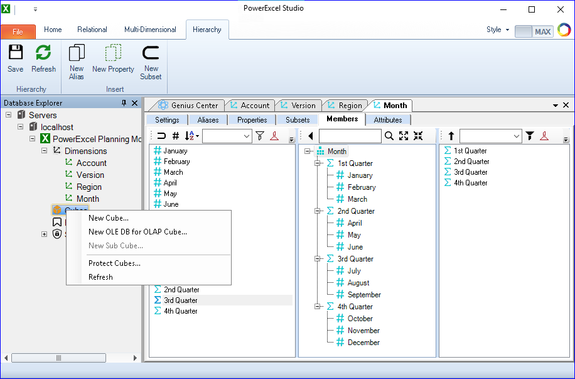The image size is (575, 379).
Task: Switch to the Multi-Dimensional ribbon tab
Action: click(x=150, y=30)
